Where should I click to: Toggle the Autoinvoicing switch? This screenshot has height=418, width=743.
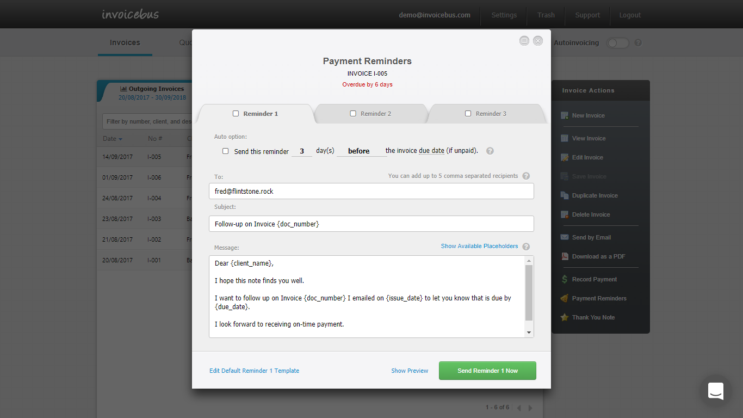617,42
